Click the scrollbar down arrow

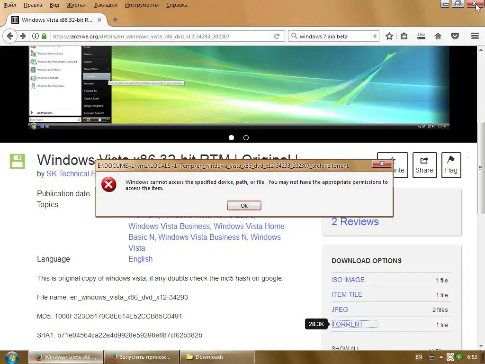[x=481, y=346]
